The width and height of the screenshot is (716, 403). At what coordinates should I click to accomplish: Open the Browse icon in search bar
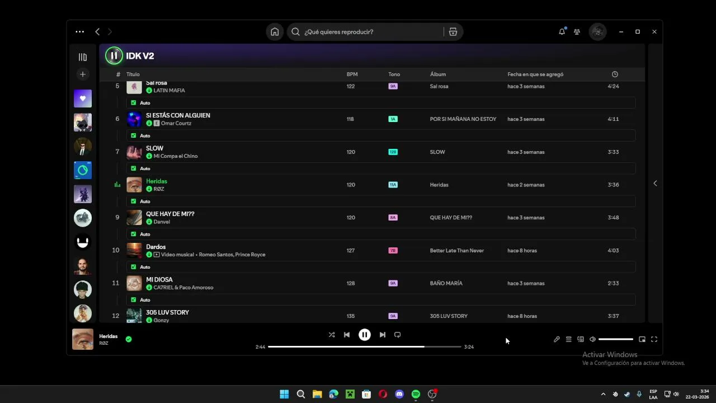pos(453,32)
